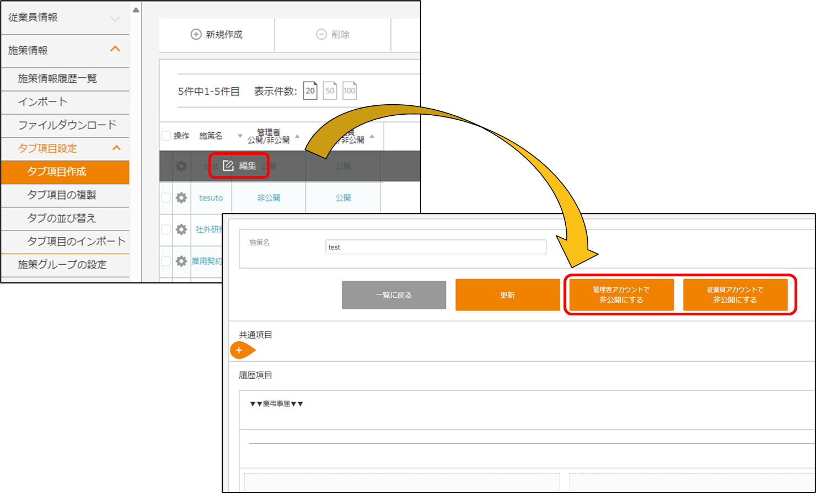Set display count to 50 per page
This screenshot has width=816, height=493.
(330, 90)
